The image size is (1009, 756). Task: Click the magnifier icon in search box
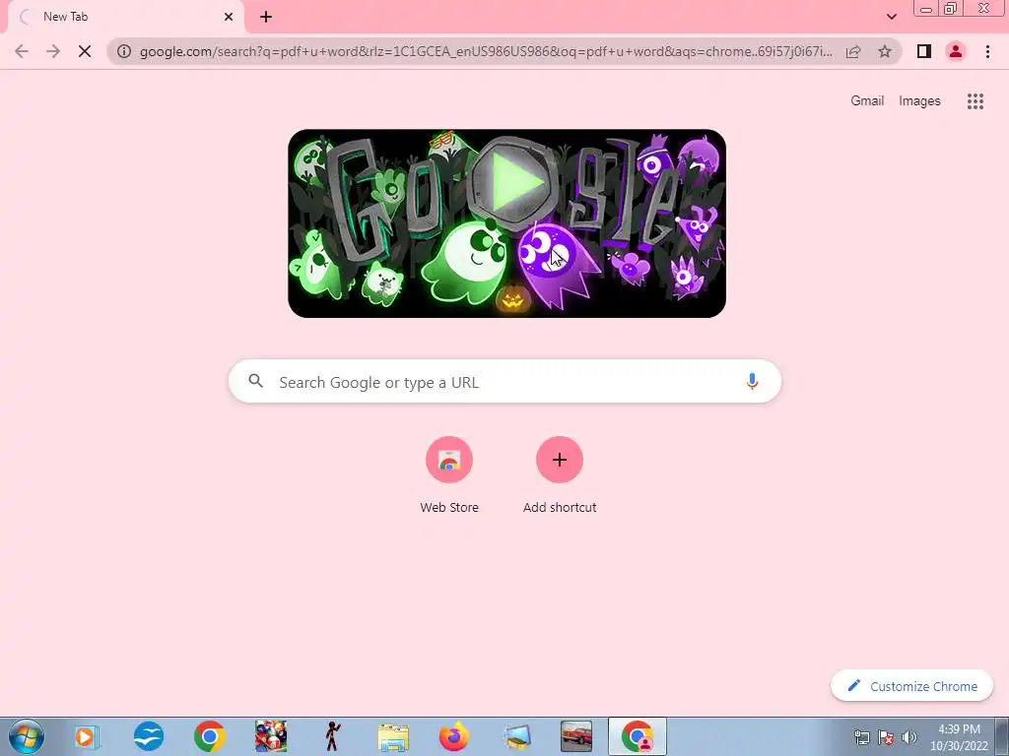click(255, 381)
